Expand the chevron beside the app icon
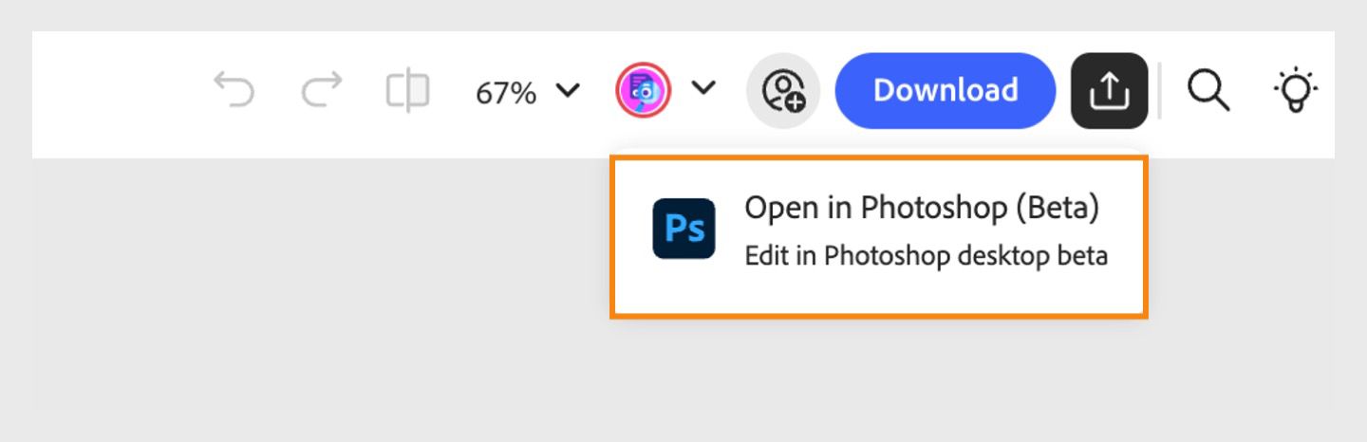Screen dimensions: 1367x442 pyautogui.click(x=702, y=88)
